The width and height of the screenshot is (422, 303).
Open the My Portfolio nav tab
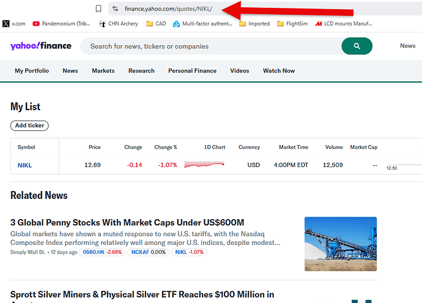[32, 71]
